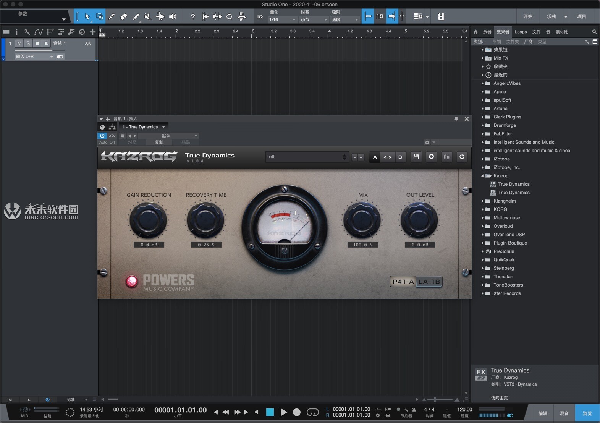Screen dimensions: 600x423
Task: Click the 开始 start page button
Action: point(528,16)
